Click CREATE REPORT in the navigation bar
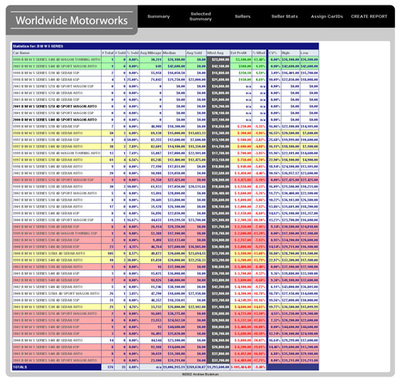This screenshot has height=382, width=401. point(369,16)
